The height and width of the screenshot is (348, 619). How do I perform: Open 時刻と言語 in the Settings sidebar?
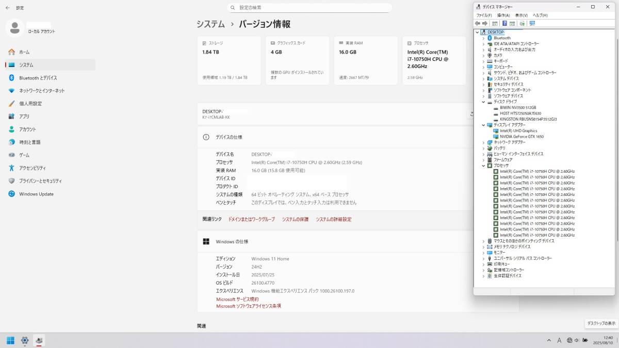tap(50, 142)
